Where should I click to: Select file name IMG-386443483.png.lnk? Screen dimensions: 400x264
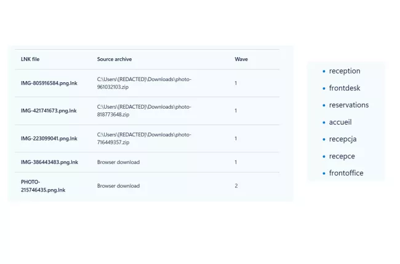49,162
